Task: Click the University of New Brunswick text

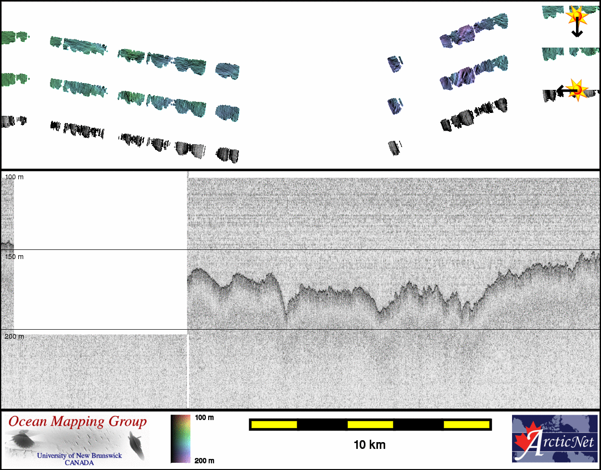Action: [79, 456]
